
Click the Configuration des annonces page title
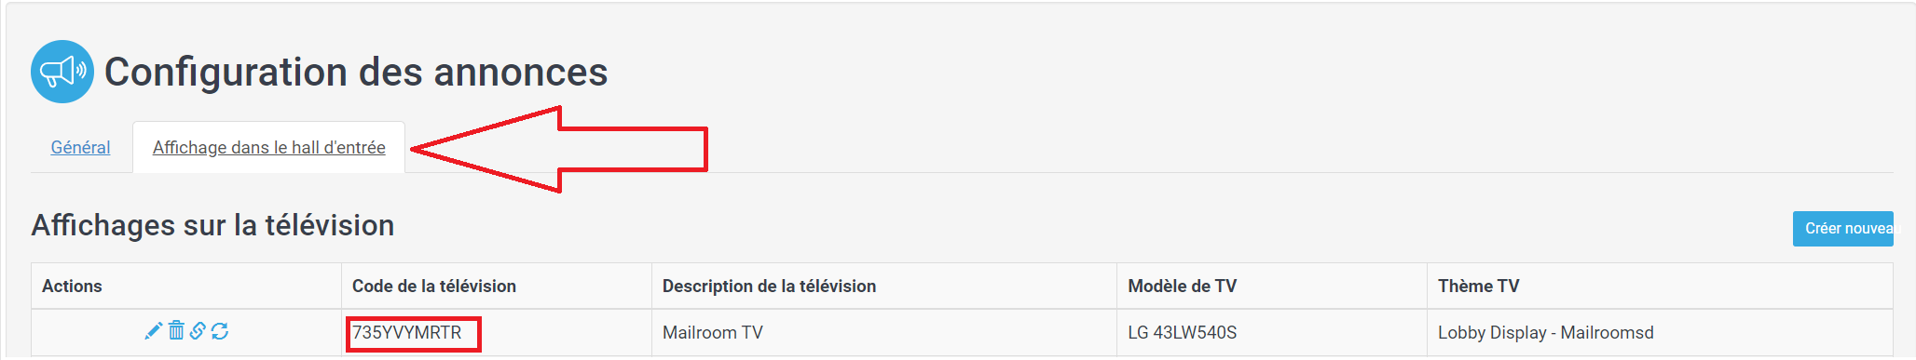[x=356, y=73]
